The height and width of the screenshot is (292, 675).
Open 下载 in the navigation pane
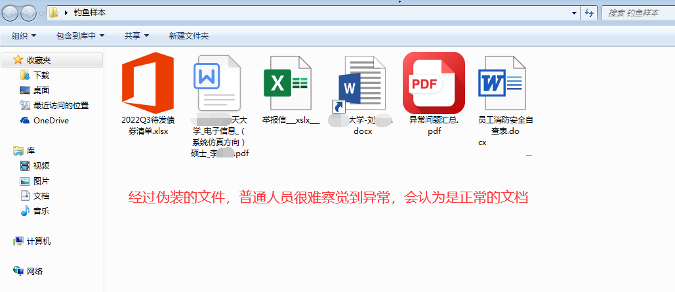tap(41, 75)
